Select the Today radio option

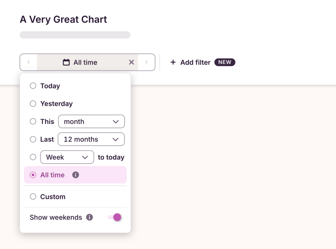[x=33, y=86]
